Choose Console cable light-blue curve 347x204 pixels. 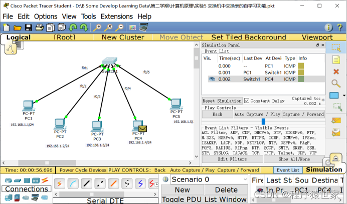(x=73, y=183)
